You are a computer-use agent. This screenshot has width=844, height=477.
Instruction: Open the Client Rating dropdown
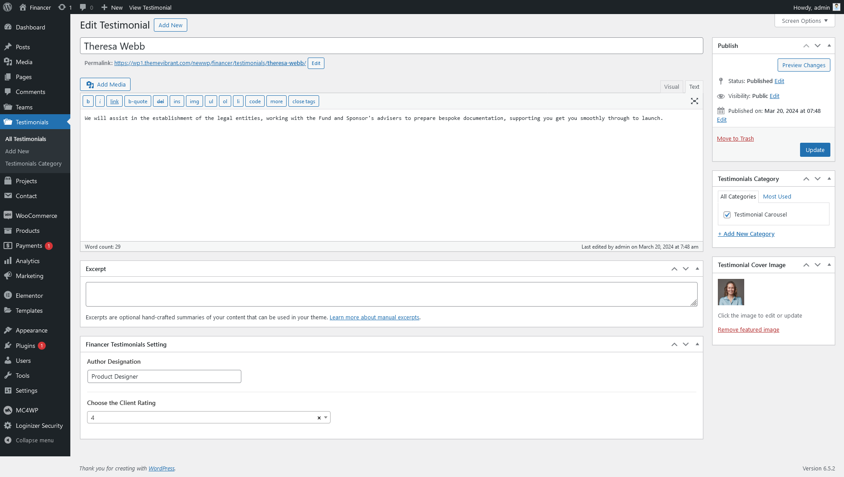[x=325, y=418]
